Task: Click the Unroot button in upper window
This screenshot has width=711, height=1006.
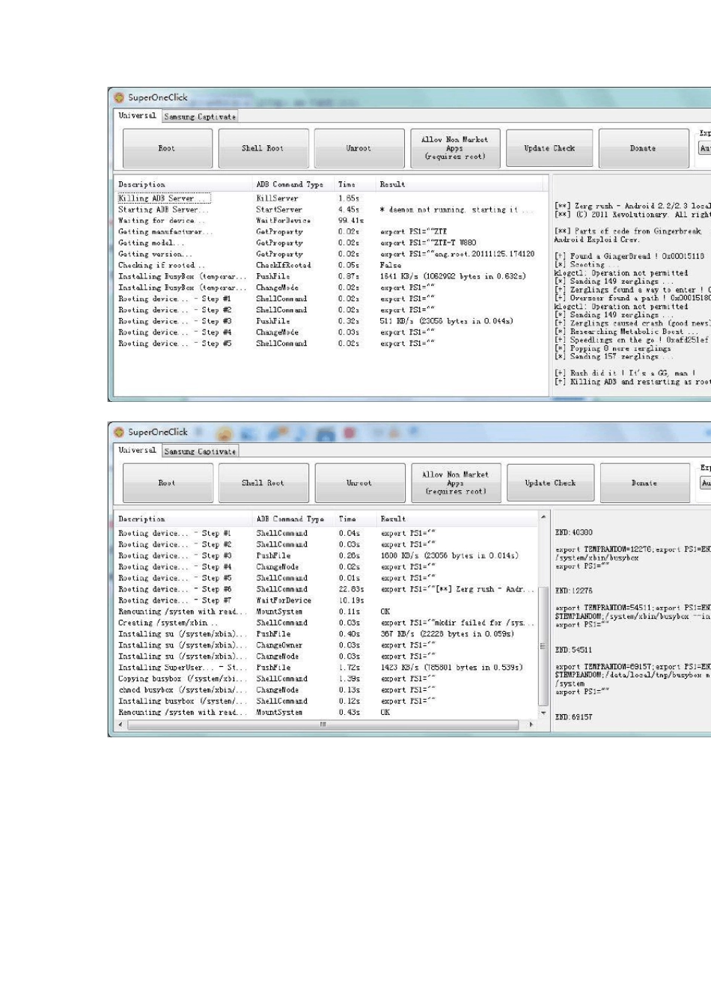Action: (x=359, y=148)
